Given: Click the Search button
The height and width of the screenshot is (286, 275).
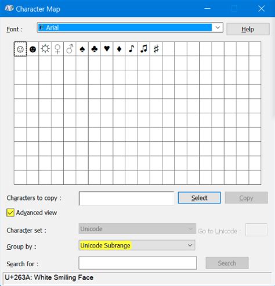Looking at the screenshot, I should [227, 263].
